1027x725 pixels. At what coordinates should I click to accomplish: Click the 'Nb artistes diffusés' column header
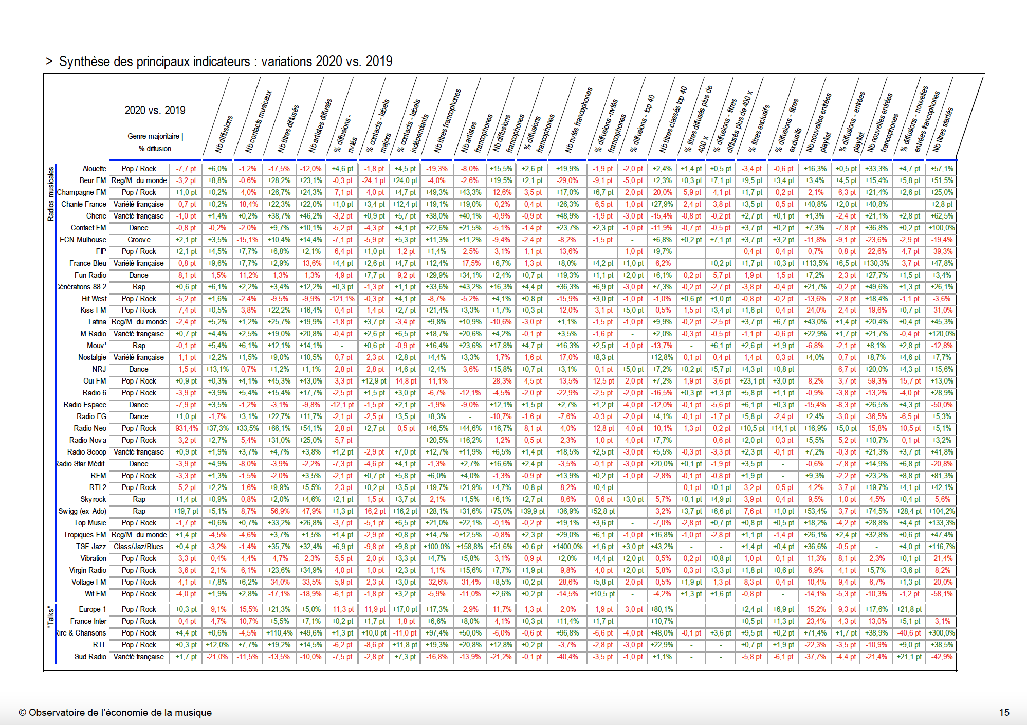click(x=320, y=126)
